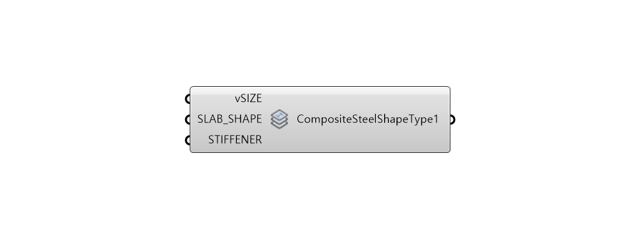Select the STIFFENER input parameter label
The height and width of the screenshot is (248, 634).
(x=235, y=140)
